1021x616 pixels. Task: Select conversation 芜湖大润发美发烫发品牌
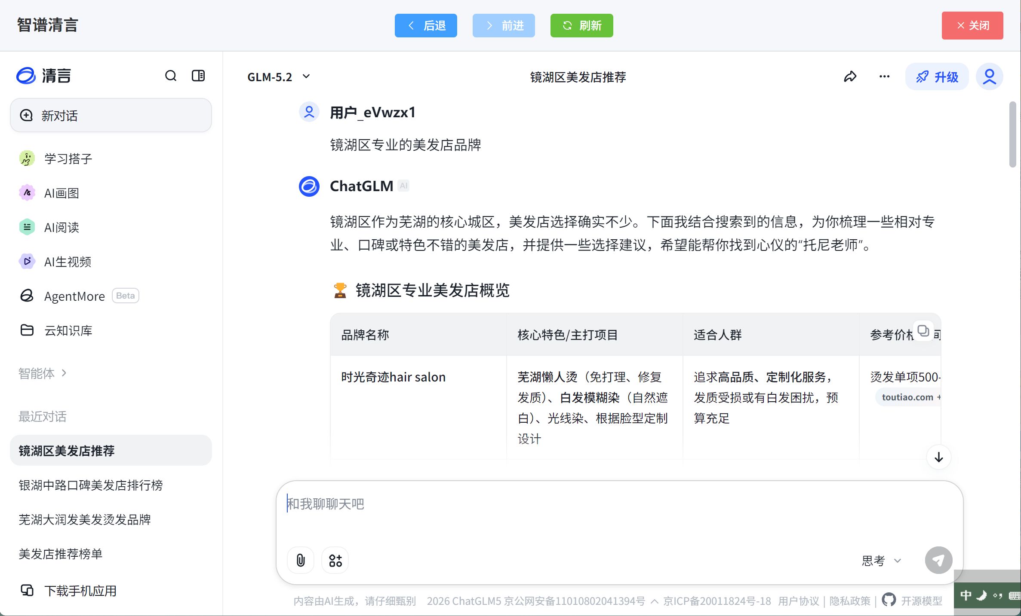[111, 519]
